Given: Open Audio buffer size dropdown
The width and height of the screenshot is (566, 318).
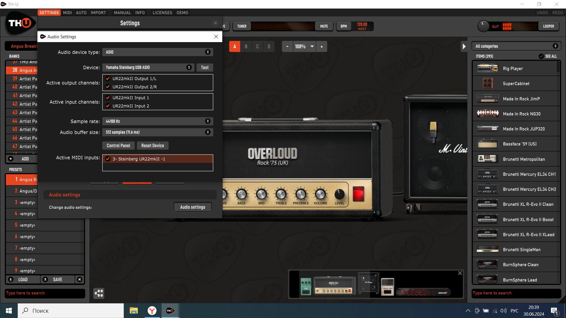Looking at the screenshot, I should [158, 132].
